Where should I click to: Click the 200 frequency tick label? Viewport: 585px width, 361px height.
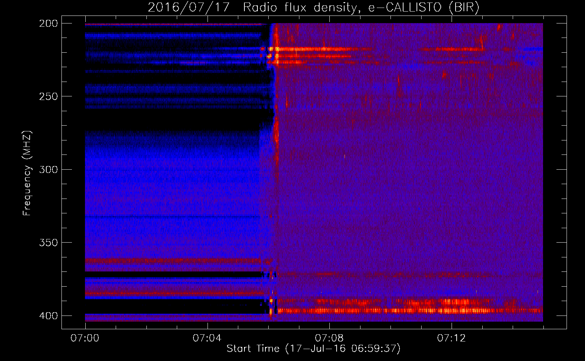pos(48,23)
